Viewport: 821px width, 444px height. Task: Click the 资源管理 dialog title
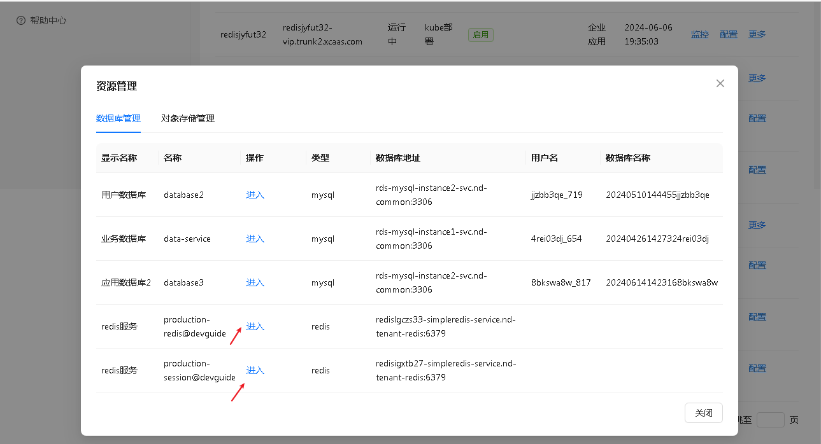pyautogui.click(x=117, y=86)
